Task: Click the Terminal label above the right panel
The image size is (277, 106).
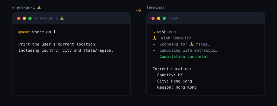Action: click(x=155, y=7)
